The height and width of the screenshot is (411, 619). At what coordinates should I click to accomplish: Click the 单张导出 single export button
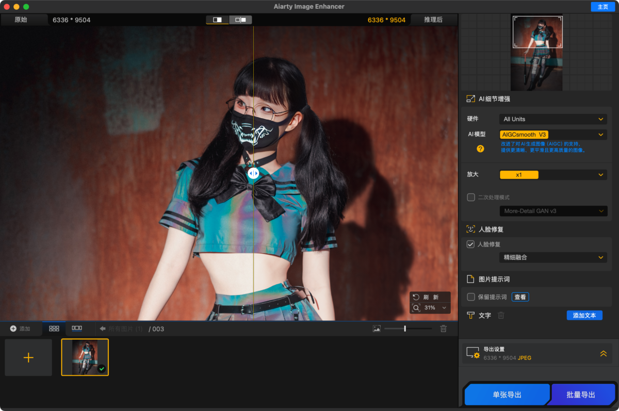click(x=507, y=395)
